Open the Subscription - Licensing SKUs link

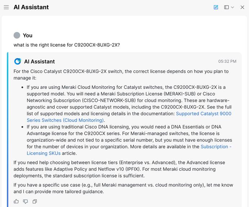(x=216, y=147)
